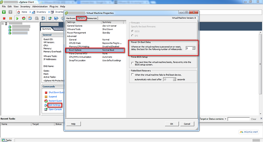Image resolution: width=263 pixels, height=142 pixels.
Task: Click the Inventory icon in the breadcrumb bar
Action: (33, 12)
